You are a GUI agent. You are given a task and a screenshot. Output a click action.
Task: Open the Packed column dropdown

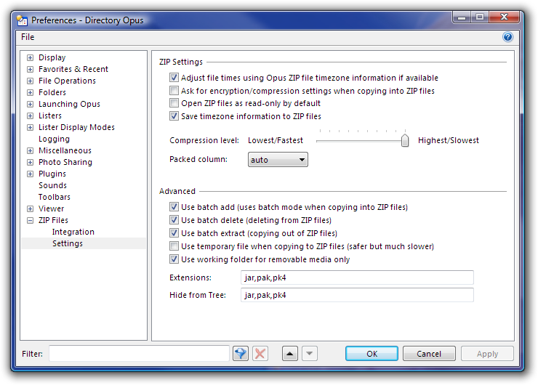point(278,160)
